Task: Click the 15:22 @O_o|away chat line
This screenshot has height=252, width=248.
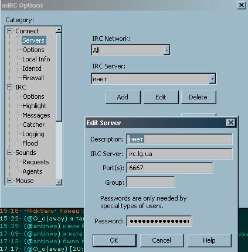Action: (x=42, y=219)
